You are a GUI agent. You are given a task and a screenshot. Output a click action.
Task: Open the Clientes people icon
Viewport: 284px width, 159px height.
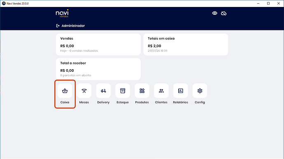point(161,91)
